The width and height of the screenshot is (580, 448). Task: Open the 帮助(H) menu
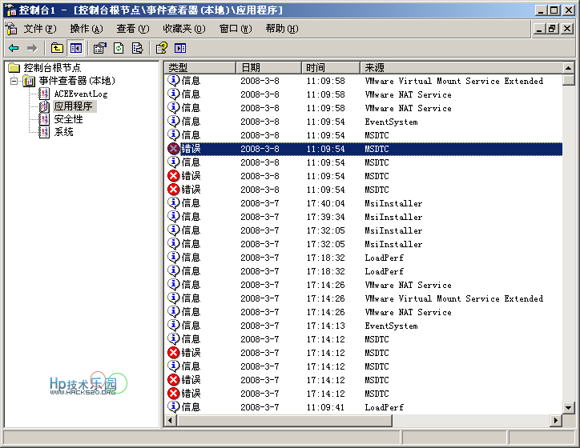pos(282,29)
